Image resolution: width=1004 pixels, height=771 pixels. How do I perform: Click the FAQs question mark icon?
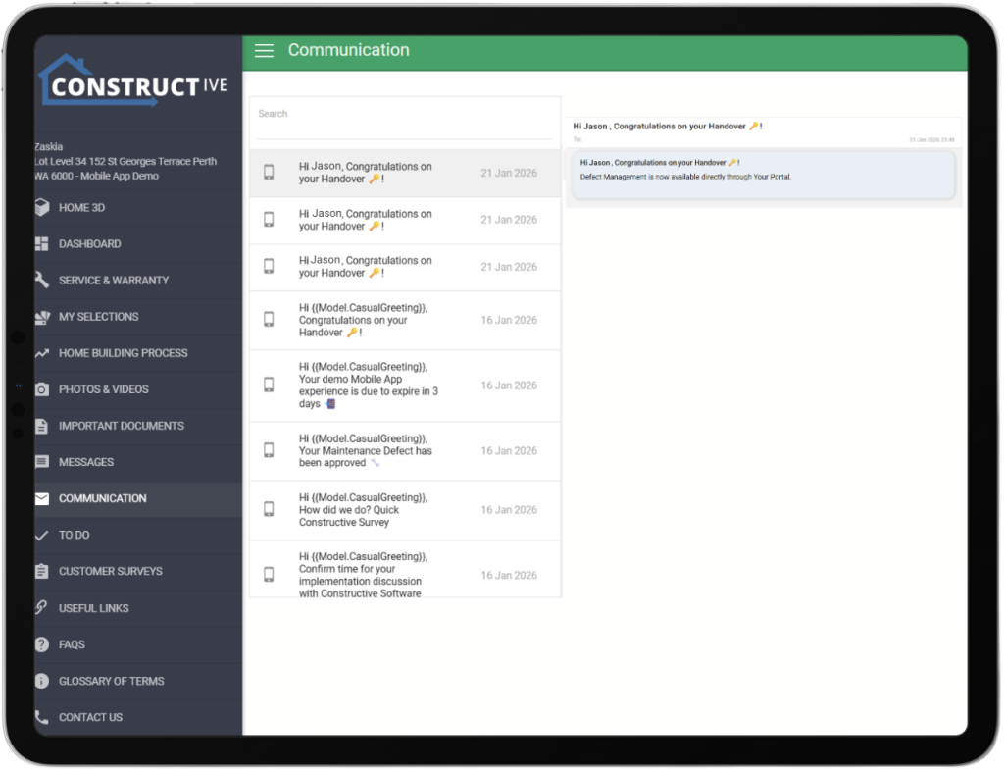pos(41,644)
